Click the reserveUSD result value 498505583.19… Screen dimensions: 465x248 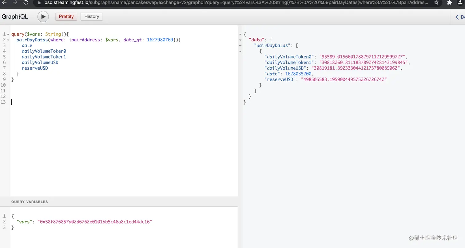(344, 79)
